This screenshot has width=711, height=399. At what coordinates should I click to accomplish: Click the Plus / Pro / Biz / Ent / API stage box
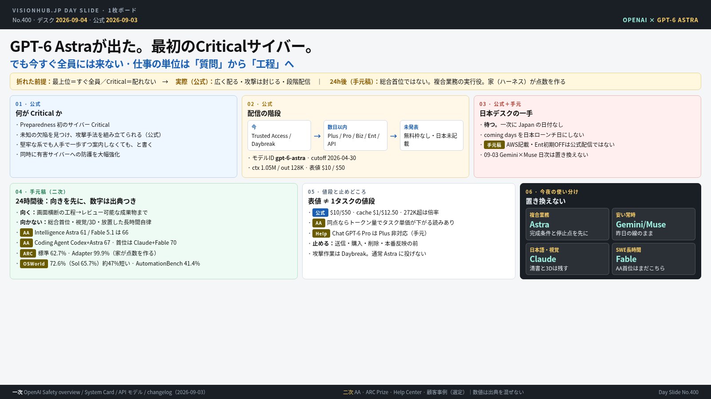click(x=355, y=136)
